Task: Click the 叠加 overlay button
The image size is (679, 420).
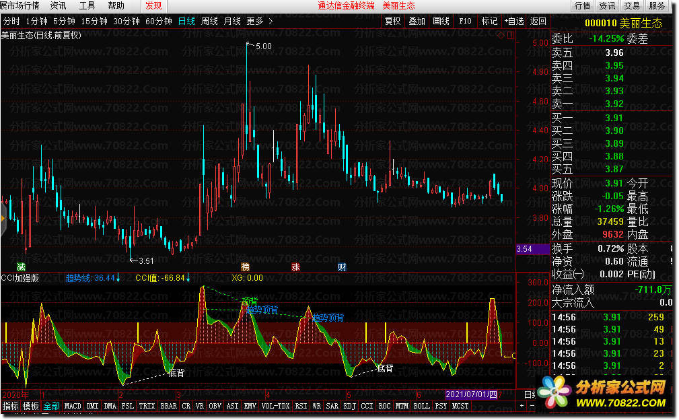Action: tap(417, 21)
